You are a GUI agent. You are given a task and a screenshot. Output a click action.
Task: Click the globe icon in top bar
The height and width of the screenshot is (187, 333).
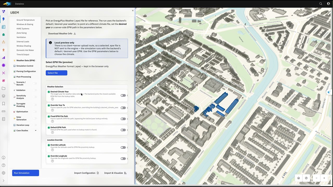tap(328, 4)
